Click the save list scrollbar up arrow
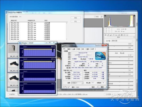Viewport: 142px width, 107px height. 67,23
